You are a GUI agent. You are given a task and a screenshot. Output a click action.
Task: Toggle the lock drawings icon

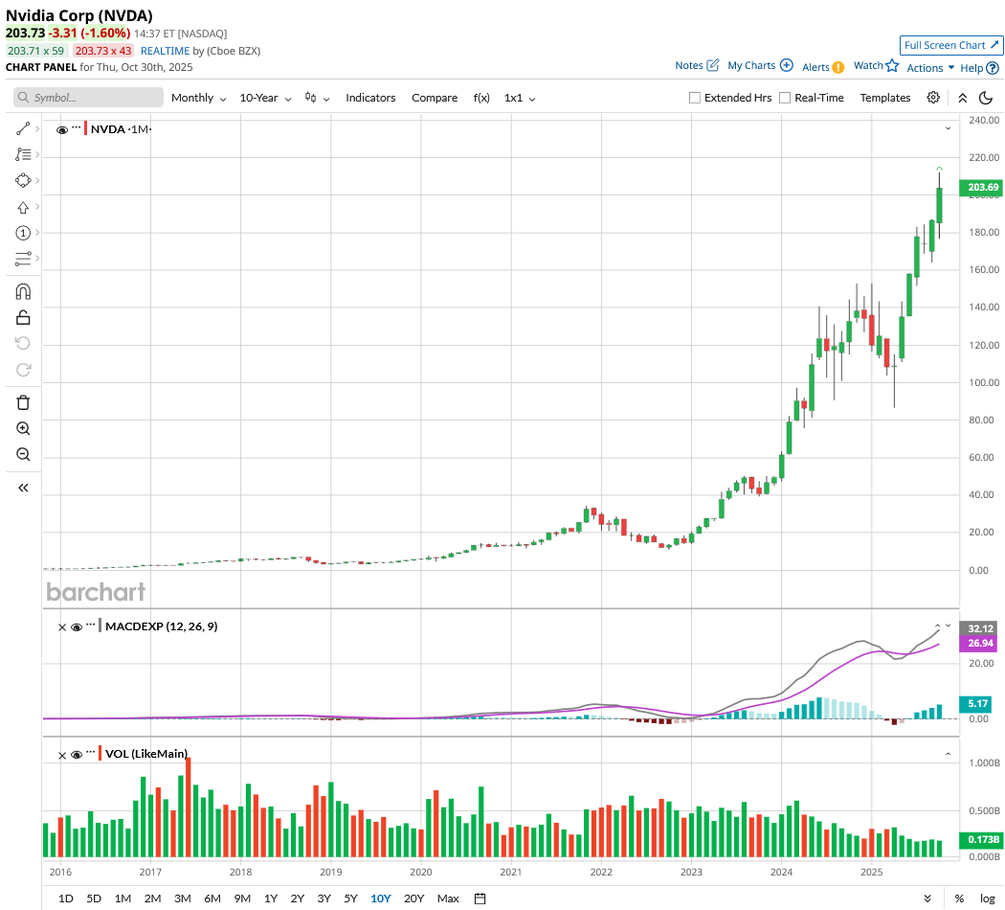23,317
